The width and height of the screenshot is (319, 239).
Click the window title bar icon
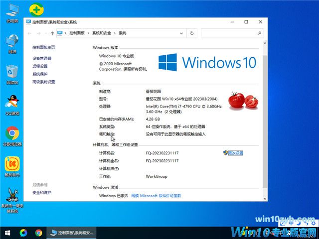[28, 22]
